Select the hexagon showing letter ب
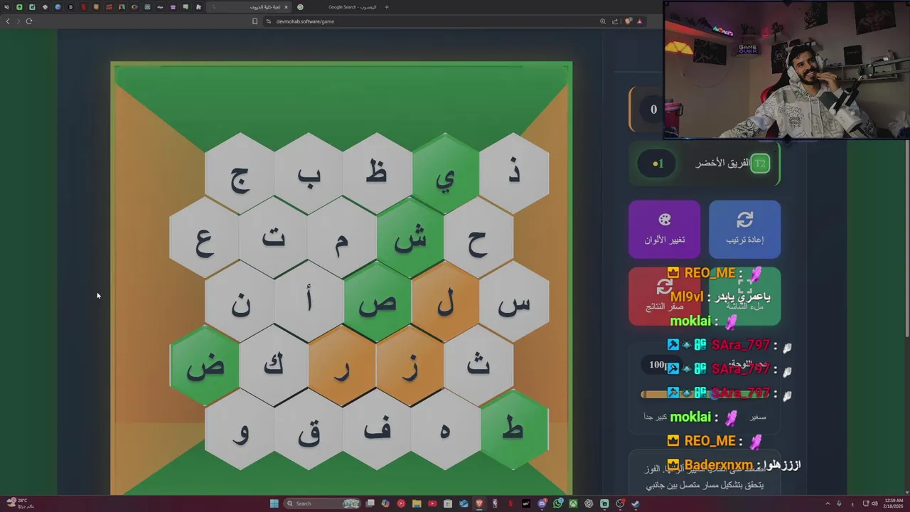The image size is (910, 512). pyautogui.click(x=309, y=174)
